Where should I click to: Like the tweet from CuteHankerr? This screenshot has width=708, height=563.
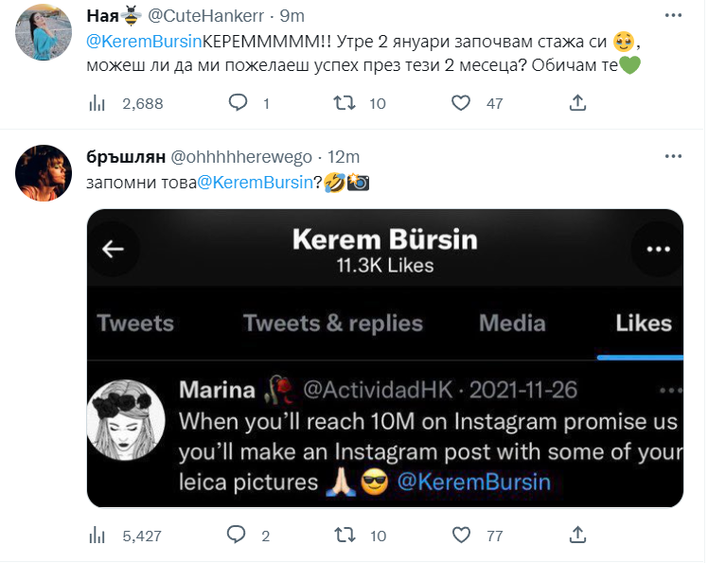coord(461,103)
